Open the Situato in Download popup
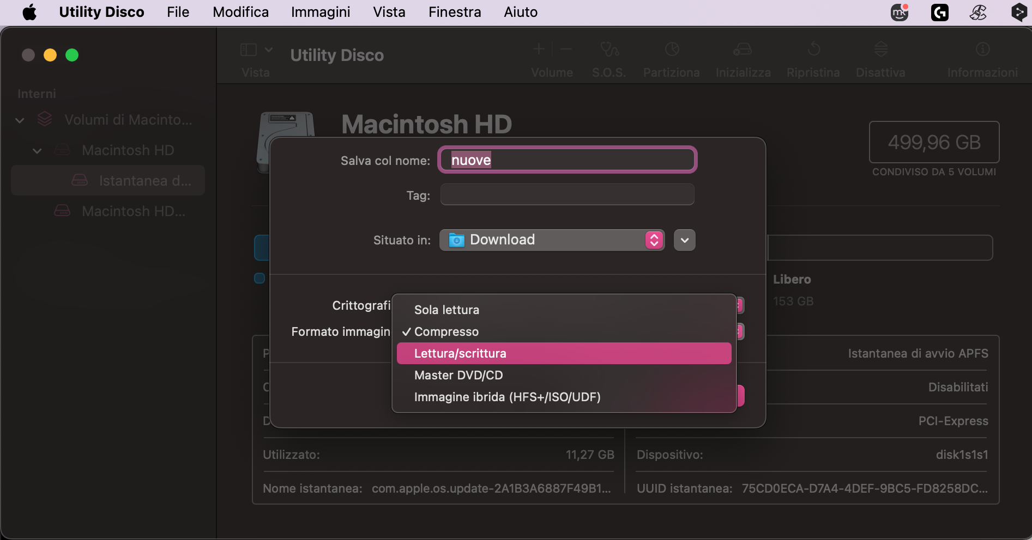 click(552, 240)
